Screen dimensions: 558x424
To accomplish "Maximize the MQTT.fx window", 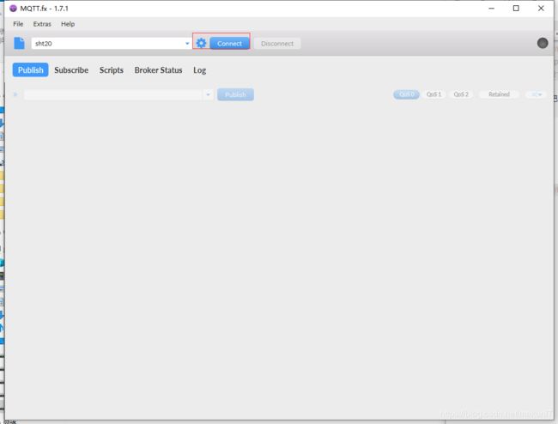I will click(516, 9).
